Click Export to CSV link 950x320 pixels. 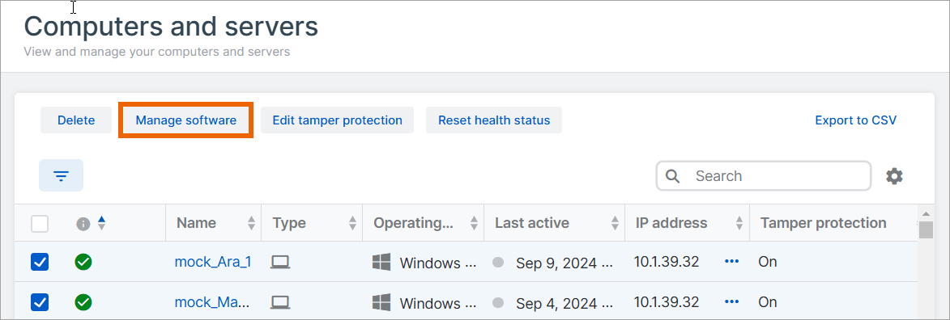[855, 120]
